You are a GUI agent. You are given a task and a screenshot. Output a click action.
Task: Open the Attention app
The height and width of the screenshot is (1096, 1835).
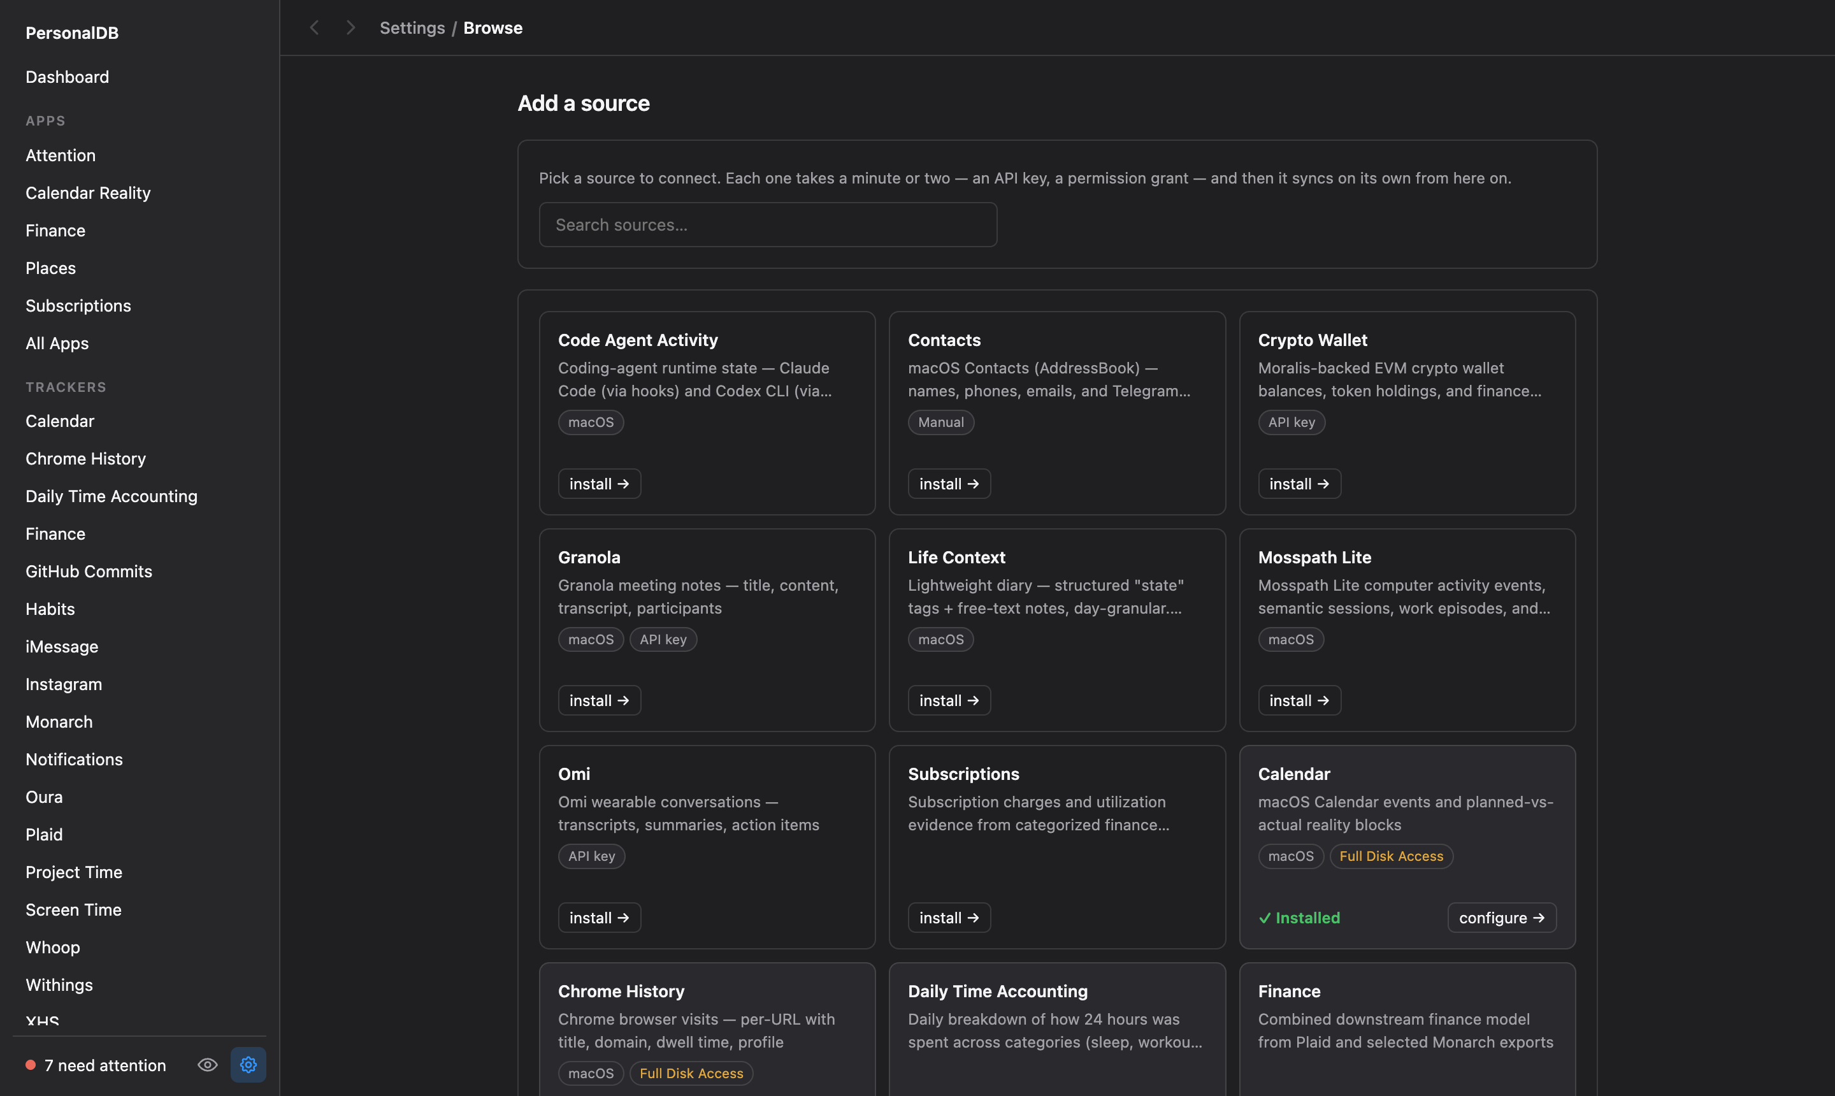tap(61, 155)
